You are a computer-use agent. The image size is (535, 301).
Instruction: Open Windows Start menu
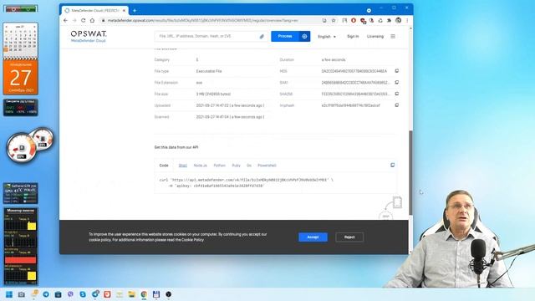pyautogui.click(x=9, y=294)
